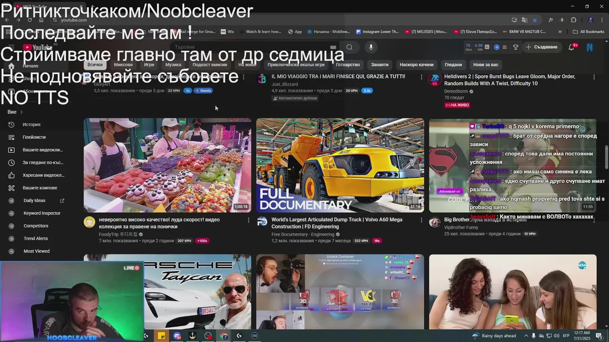Click the 'Създаване' create button

pyautogui.click(x=541, y=47)
